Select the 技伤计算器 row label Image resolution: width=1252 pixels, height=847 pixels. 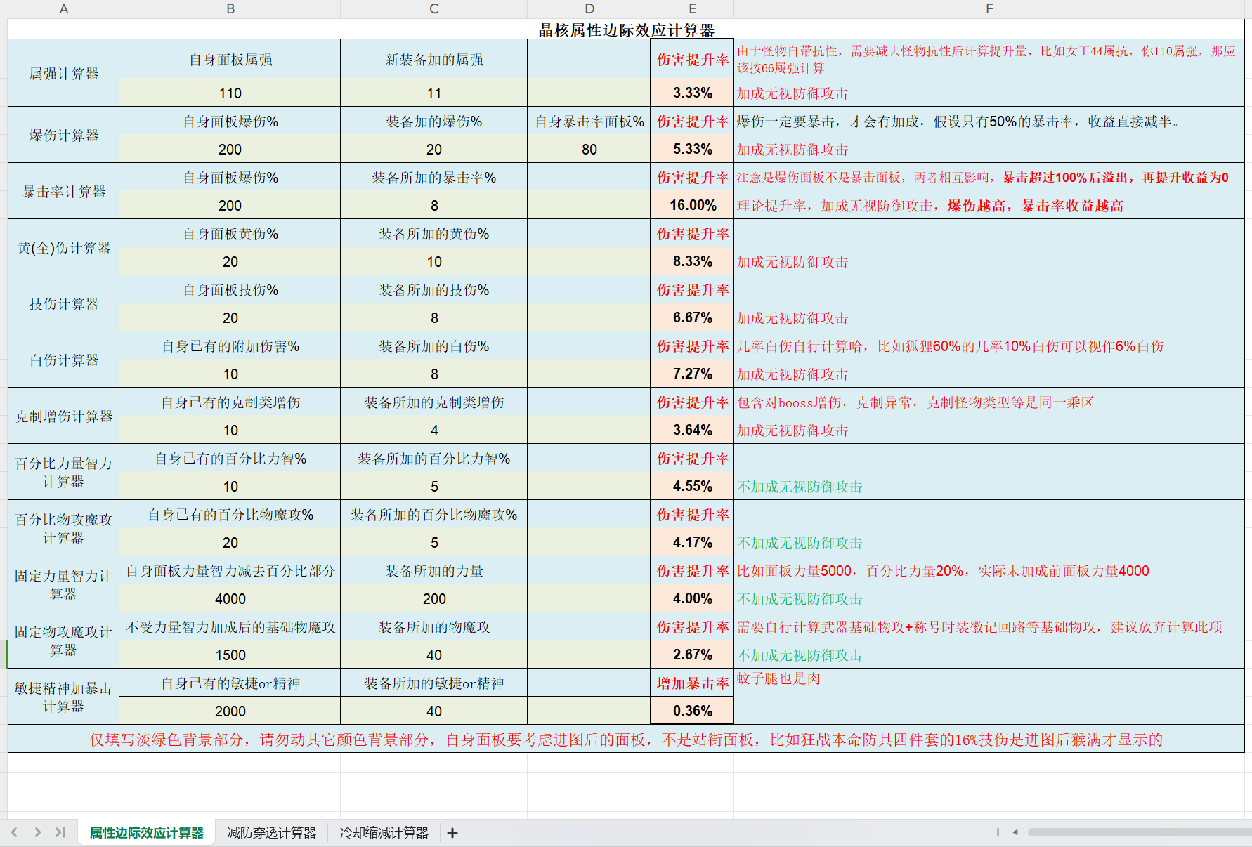63,303
